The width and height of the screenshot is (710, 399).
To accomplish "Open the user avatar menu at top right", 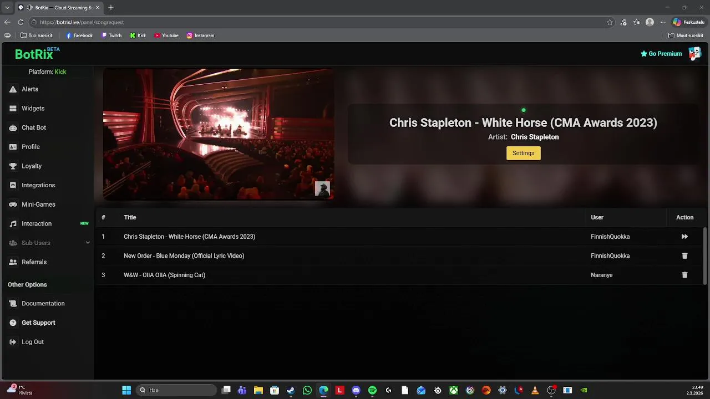I will [694, 54].
